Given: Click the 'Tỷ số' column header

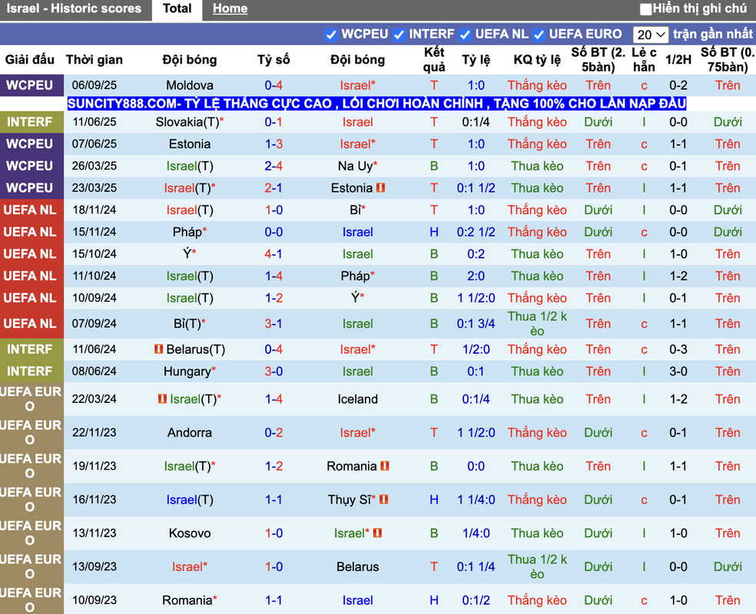Looking at the screenshot, I should (x=274, y=60).
